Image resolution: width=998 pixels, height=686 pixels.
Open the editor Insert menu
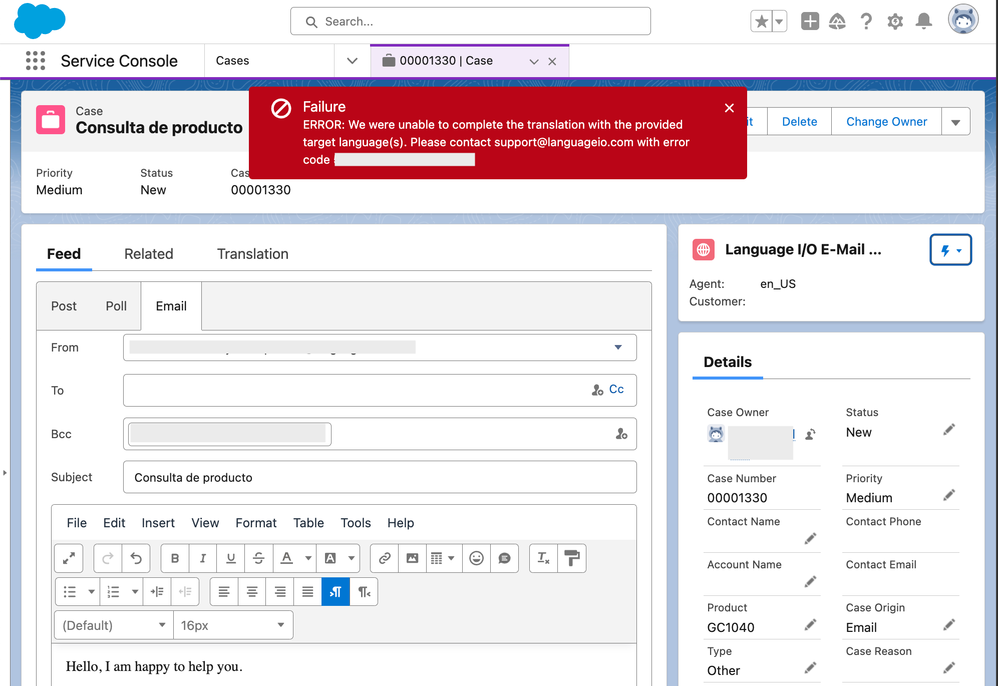click(x=158, y=523)
